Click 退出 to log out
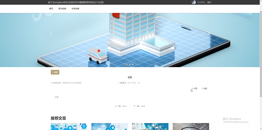The width and height of the screenshot is (262, 130). click(x=209, y=2)
